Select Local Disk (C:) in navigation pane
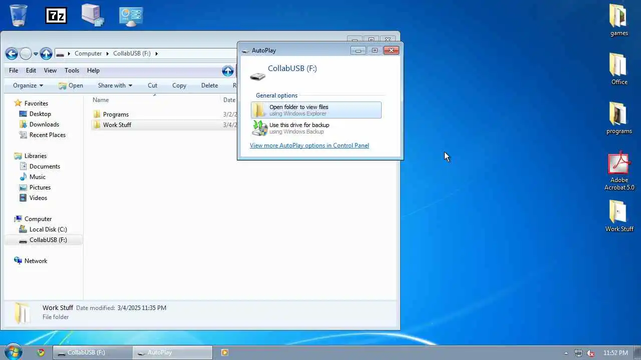This screenshot has height=360, width=641. (x=48, y=229)
